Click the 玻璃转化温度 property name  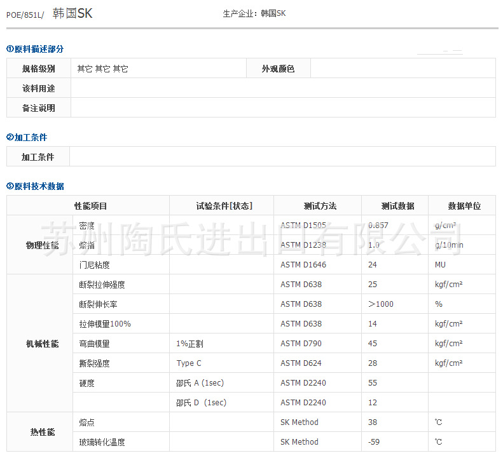pos(102,442)
